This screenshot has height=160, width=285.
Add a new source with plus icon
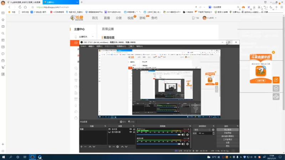coord(110,146)
